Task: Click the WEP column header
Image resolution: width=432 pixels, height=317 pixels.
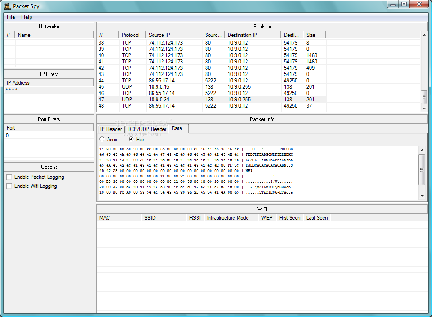Action: 267,218
